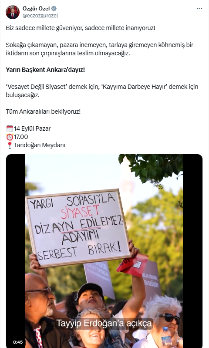The height and width of the screenshot is (348, 209).
Task: Click the 'Biz sadece millete güveniyor' opening sentence
Action: [81, 28]
